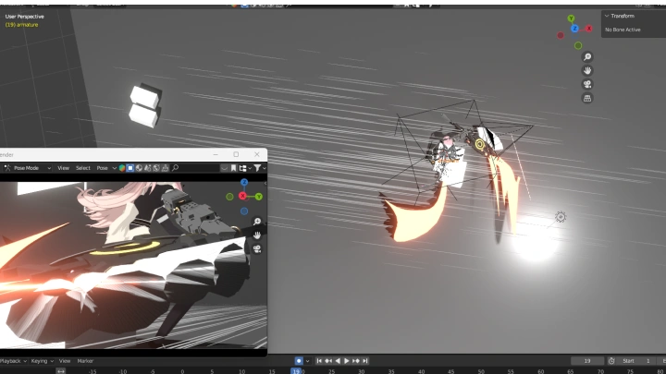The image size is (666, 374).
Task: Click the Start frame field
Action: point(637,361)
